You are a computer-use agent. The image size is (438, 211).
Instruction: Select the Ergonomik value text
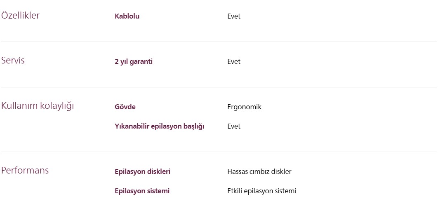[244, 107]
